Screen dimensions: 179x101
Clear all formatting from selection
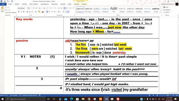(44, 8)
